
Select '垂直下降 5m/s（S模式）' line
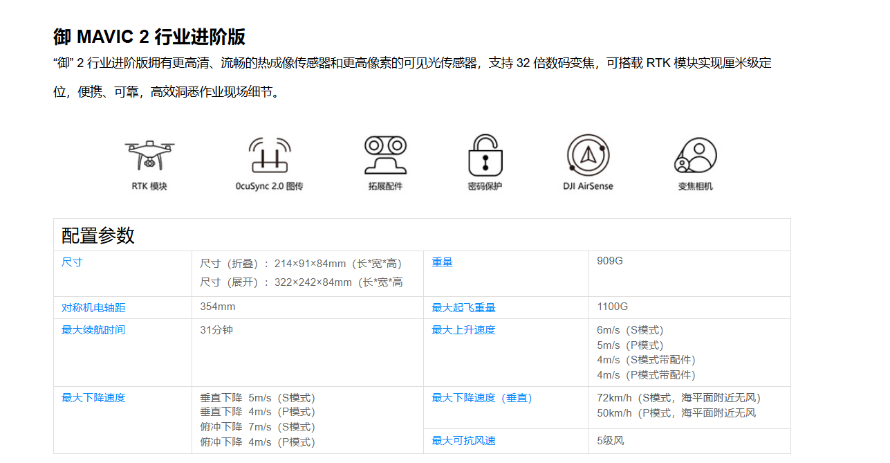[x=258, y=398]
